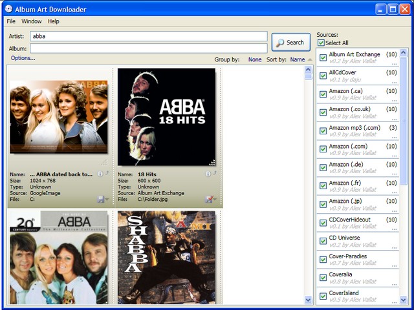Open settings dots for Amazon (.fr) source

point(394,192)
